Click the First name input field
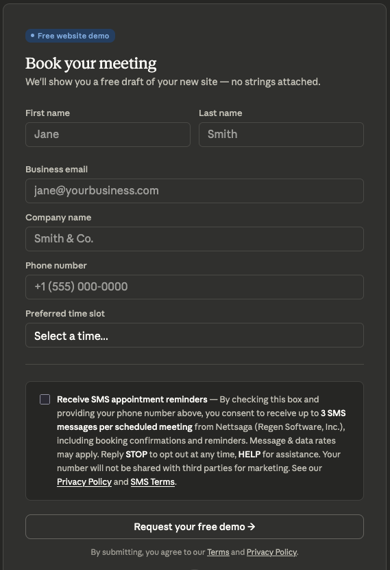The height and width of the screenshot is (570, 390). pyautogui.click(x=108, y=135)
